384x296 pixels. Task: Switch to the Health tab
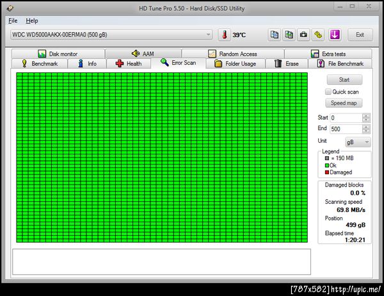[x=129, y=64]
